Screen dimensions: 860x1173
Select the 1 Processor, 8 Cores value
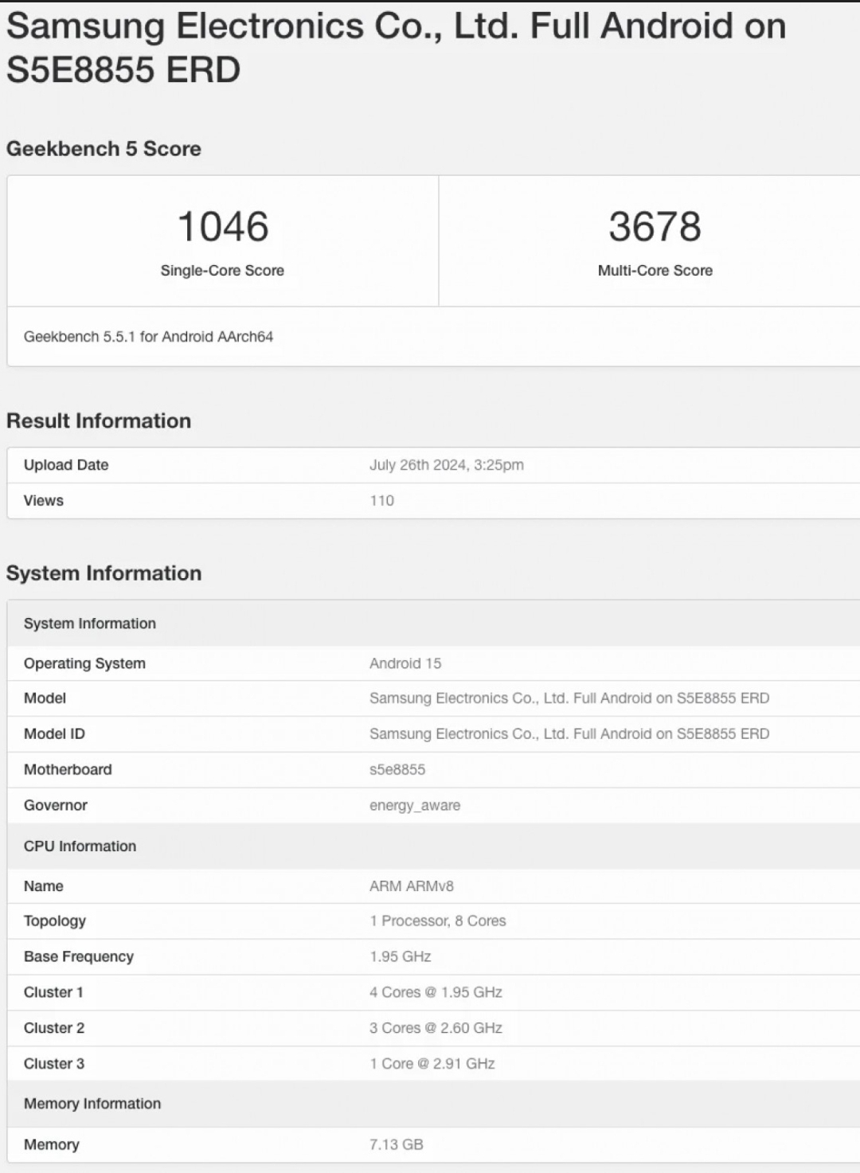[x=438, y=921]
